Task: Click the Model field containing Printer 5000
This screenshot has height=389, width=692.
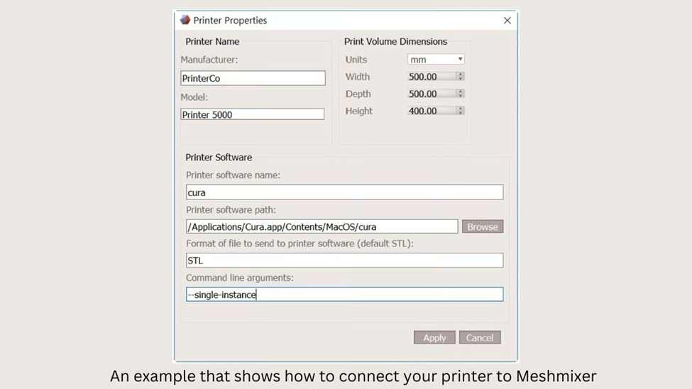Action: [x=253, y=114]
